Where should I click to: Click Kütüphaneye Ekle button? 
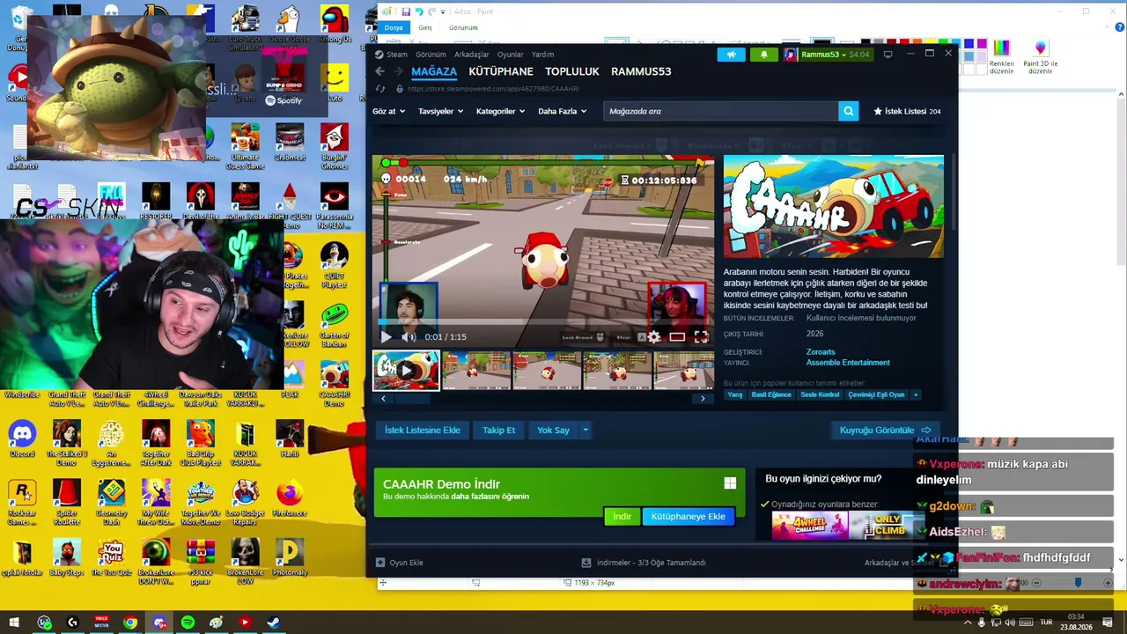(689, 516)
